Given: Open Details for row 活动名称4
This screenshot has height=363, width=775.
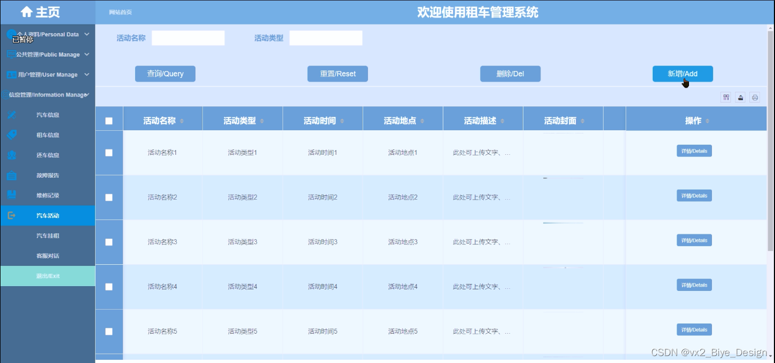Looking at the screenshot, I should point(694,285).
